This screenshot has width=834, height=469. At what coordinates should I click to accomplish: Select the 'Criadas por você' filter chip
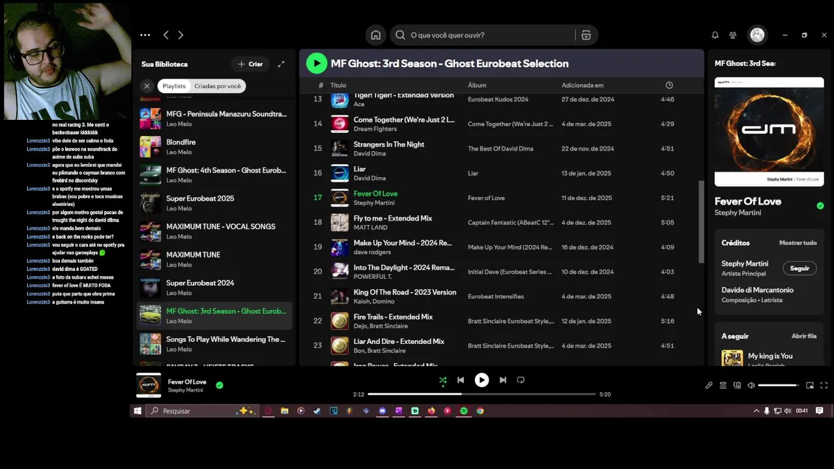coord(218,86)
